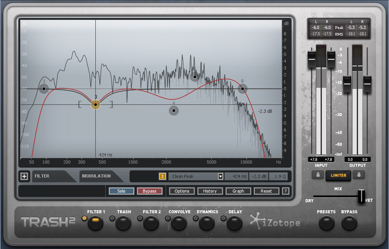Select filter node 6 on the spectrum
This screenshot has height=249, width=389.
coord(242,89)
